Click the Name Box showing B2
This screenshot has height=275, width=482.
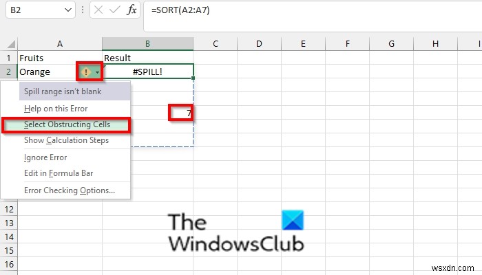coord(40,10)
